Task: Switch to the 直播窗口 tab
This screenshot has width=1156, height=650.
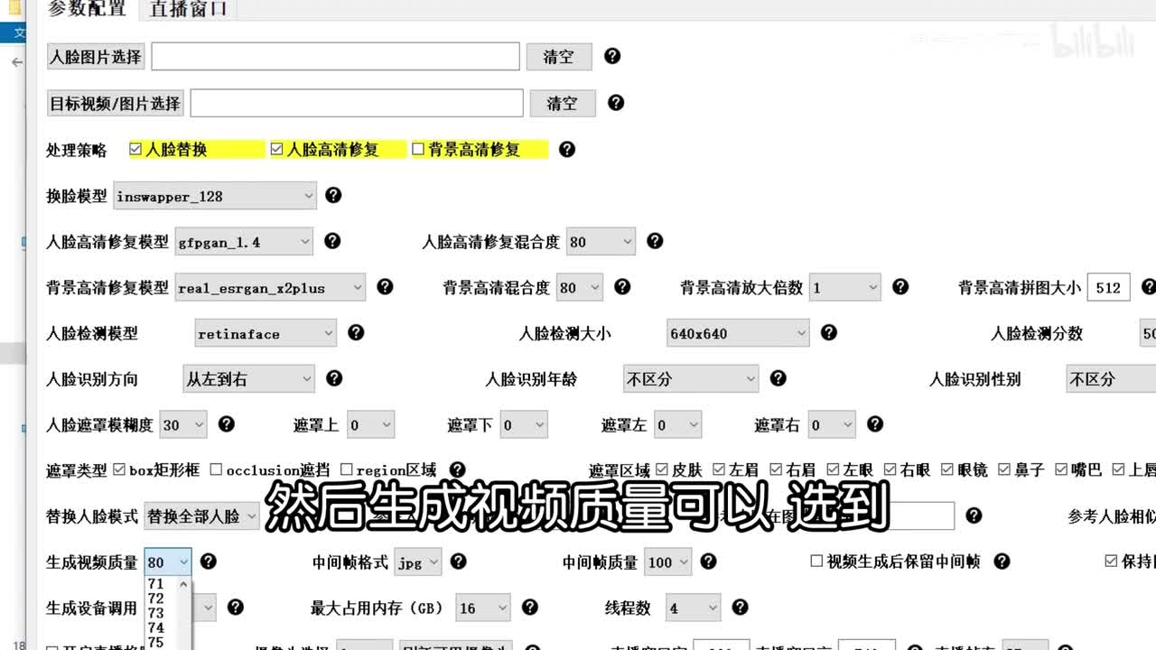Action: click(189, 10)
